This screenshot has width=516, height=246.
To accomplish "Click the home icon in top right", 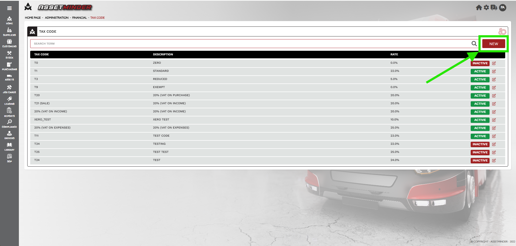I will [479, 8].
